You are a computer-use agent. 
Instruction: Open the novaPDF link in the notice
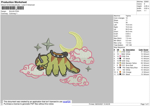[x=67, y=102]
